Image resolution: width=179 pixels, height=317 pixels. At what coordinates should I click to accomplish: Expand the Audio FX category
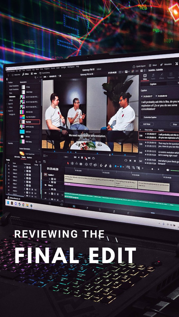coord(7,111)
